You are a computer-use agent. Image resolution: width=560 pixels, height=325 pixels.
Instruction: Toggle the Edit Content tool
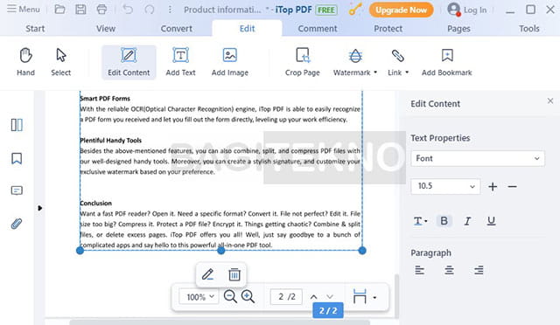129,62
